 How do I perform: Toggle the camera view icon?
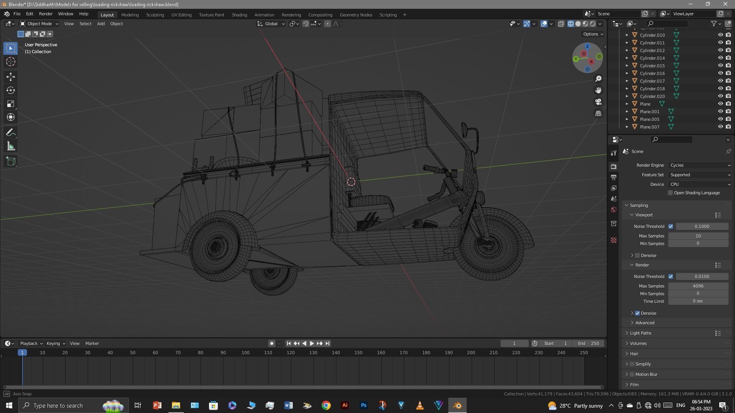pos(598,102)
